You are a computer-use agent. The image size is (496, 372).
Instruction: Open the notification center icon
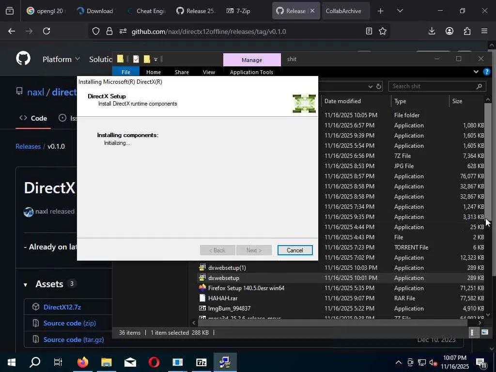(x=481, y=362)
